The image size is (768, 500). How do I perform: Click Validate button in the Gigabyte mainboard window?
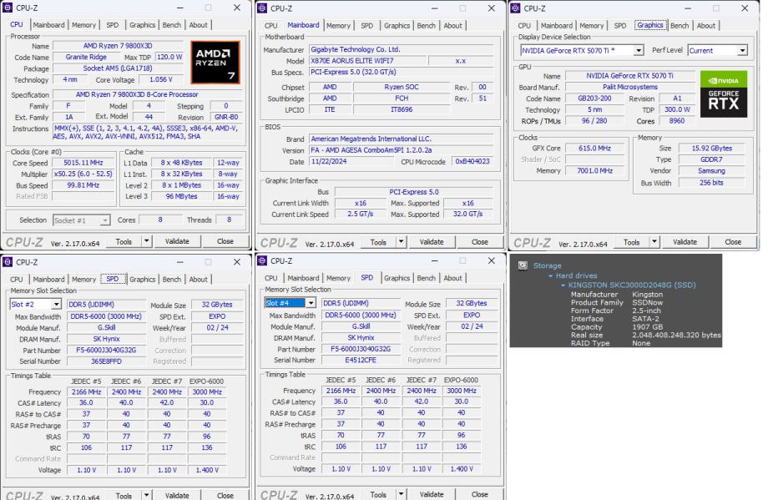[x=432, y=241]
